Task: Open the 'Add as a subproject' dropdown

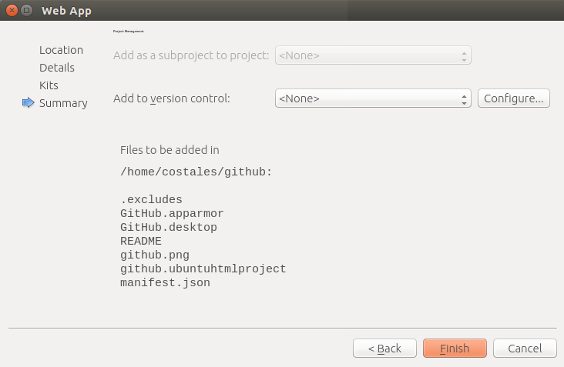Action: (373, 55)
